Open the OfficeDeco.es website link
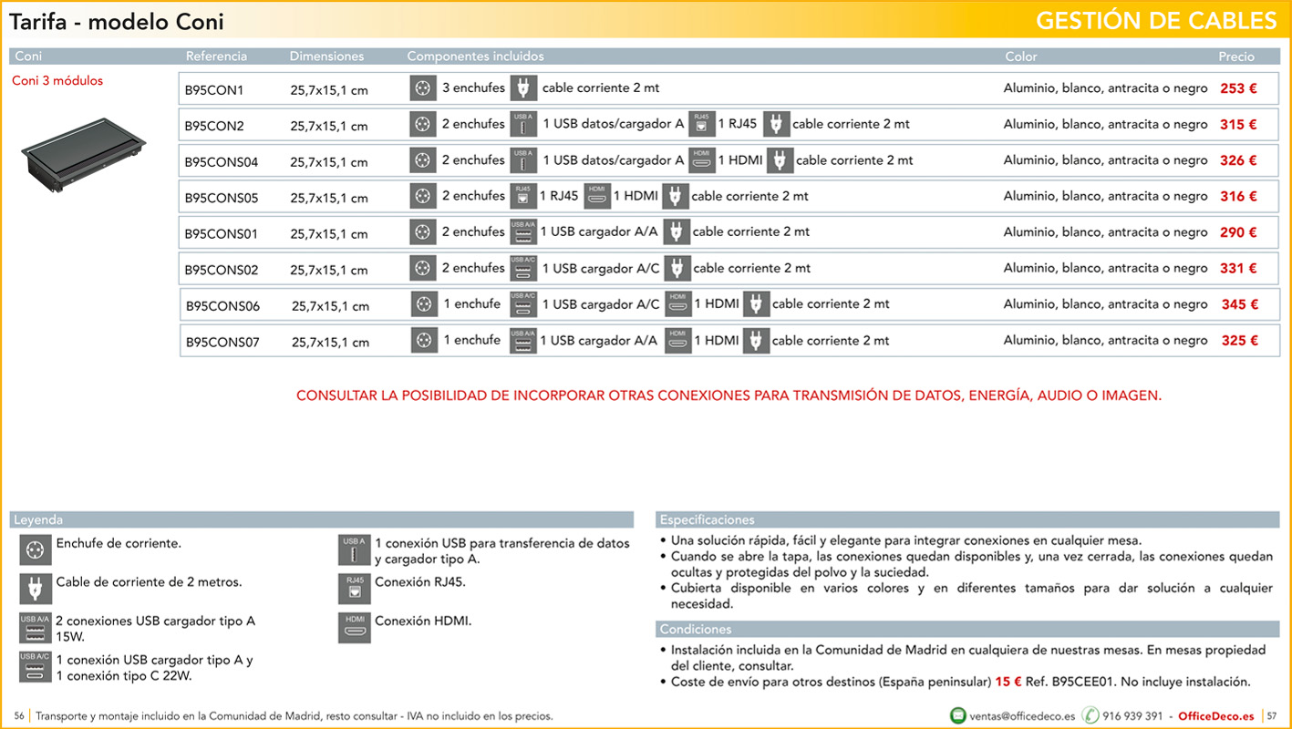 1216,716
